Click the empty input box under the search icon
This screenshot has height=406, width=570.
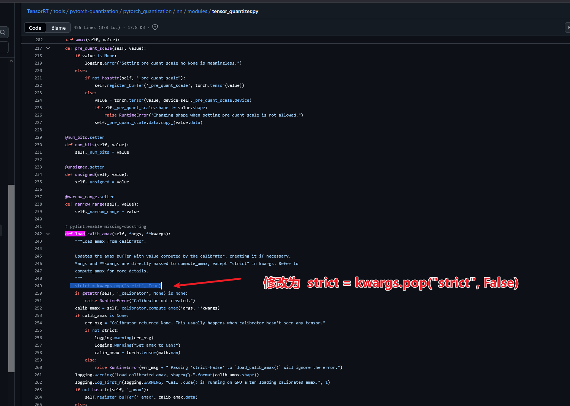coord(4,47)
